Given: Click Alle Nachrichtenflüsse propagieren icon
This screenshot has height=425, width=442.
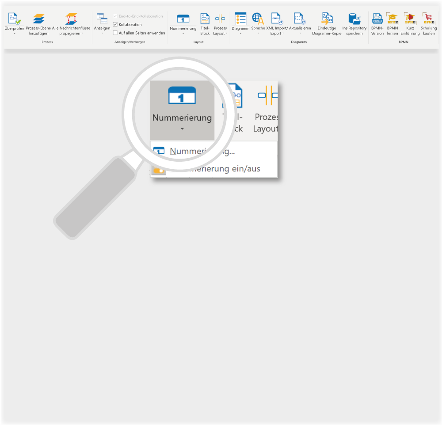Looking at the screenshot, I should [71, 19].
